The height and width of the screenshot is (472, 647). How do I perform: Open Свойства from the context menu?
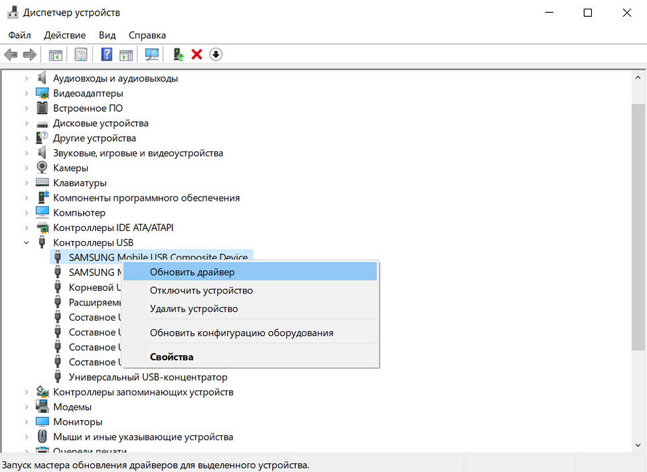pos(171,357)
